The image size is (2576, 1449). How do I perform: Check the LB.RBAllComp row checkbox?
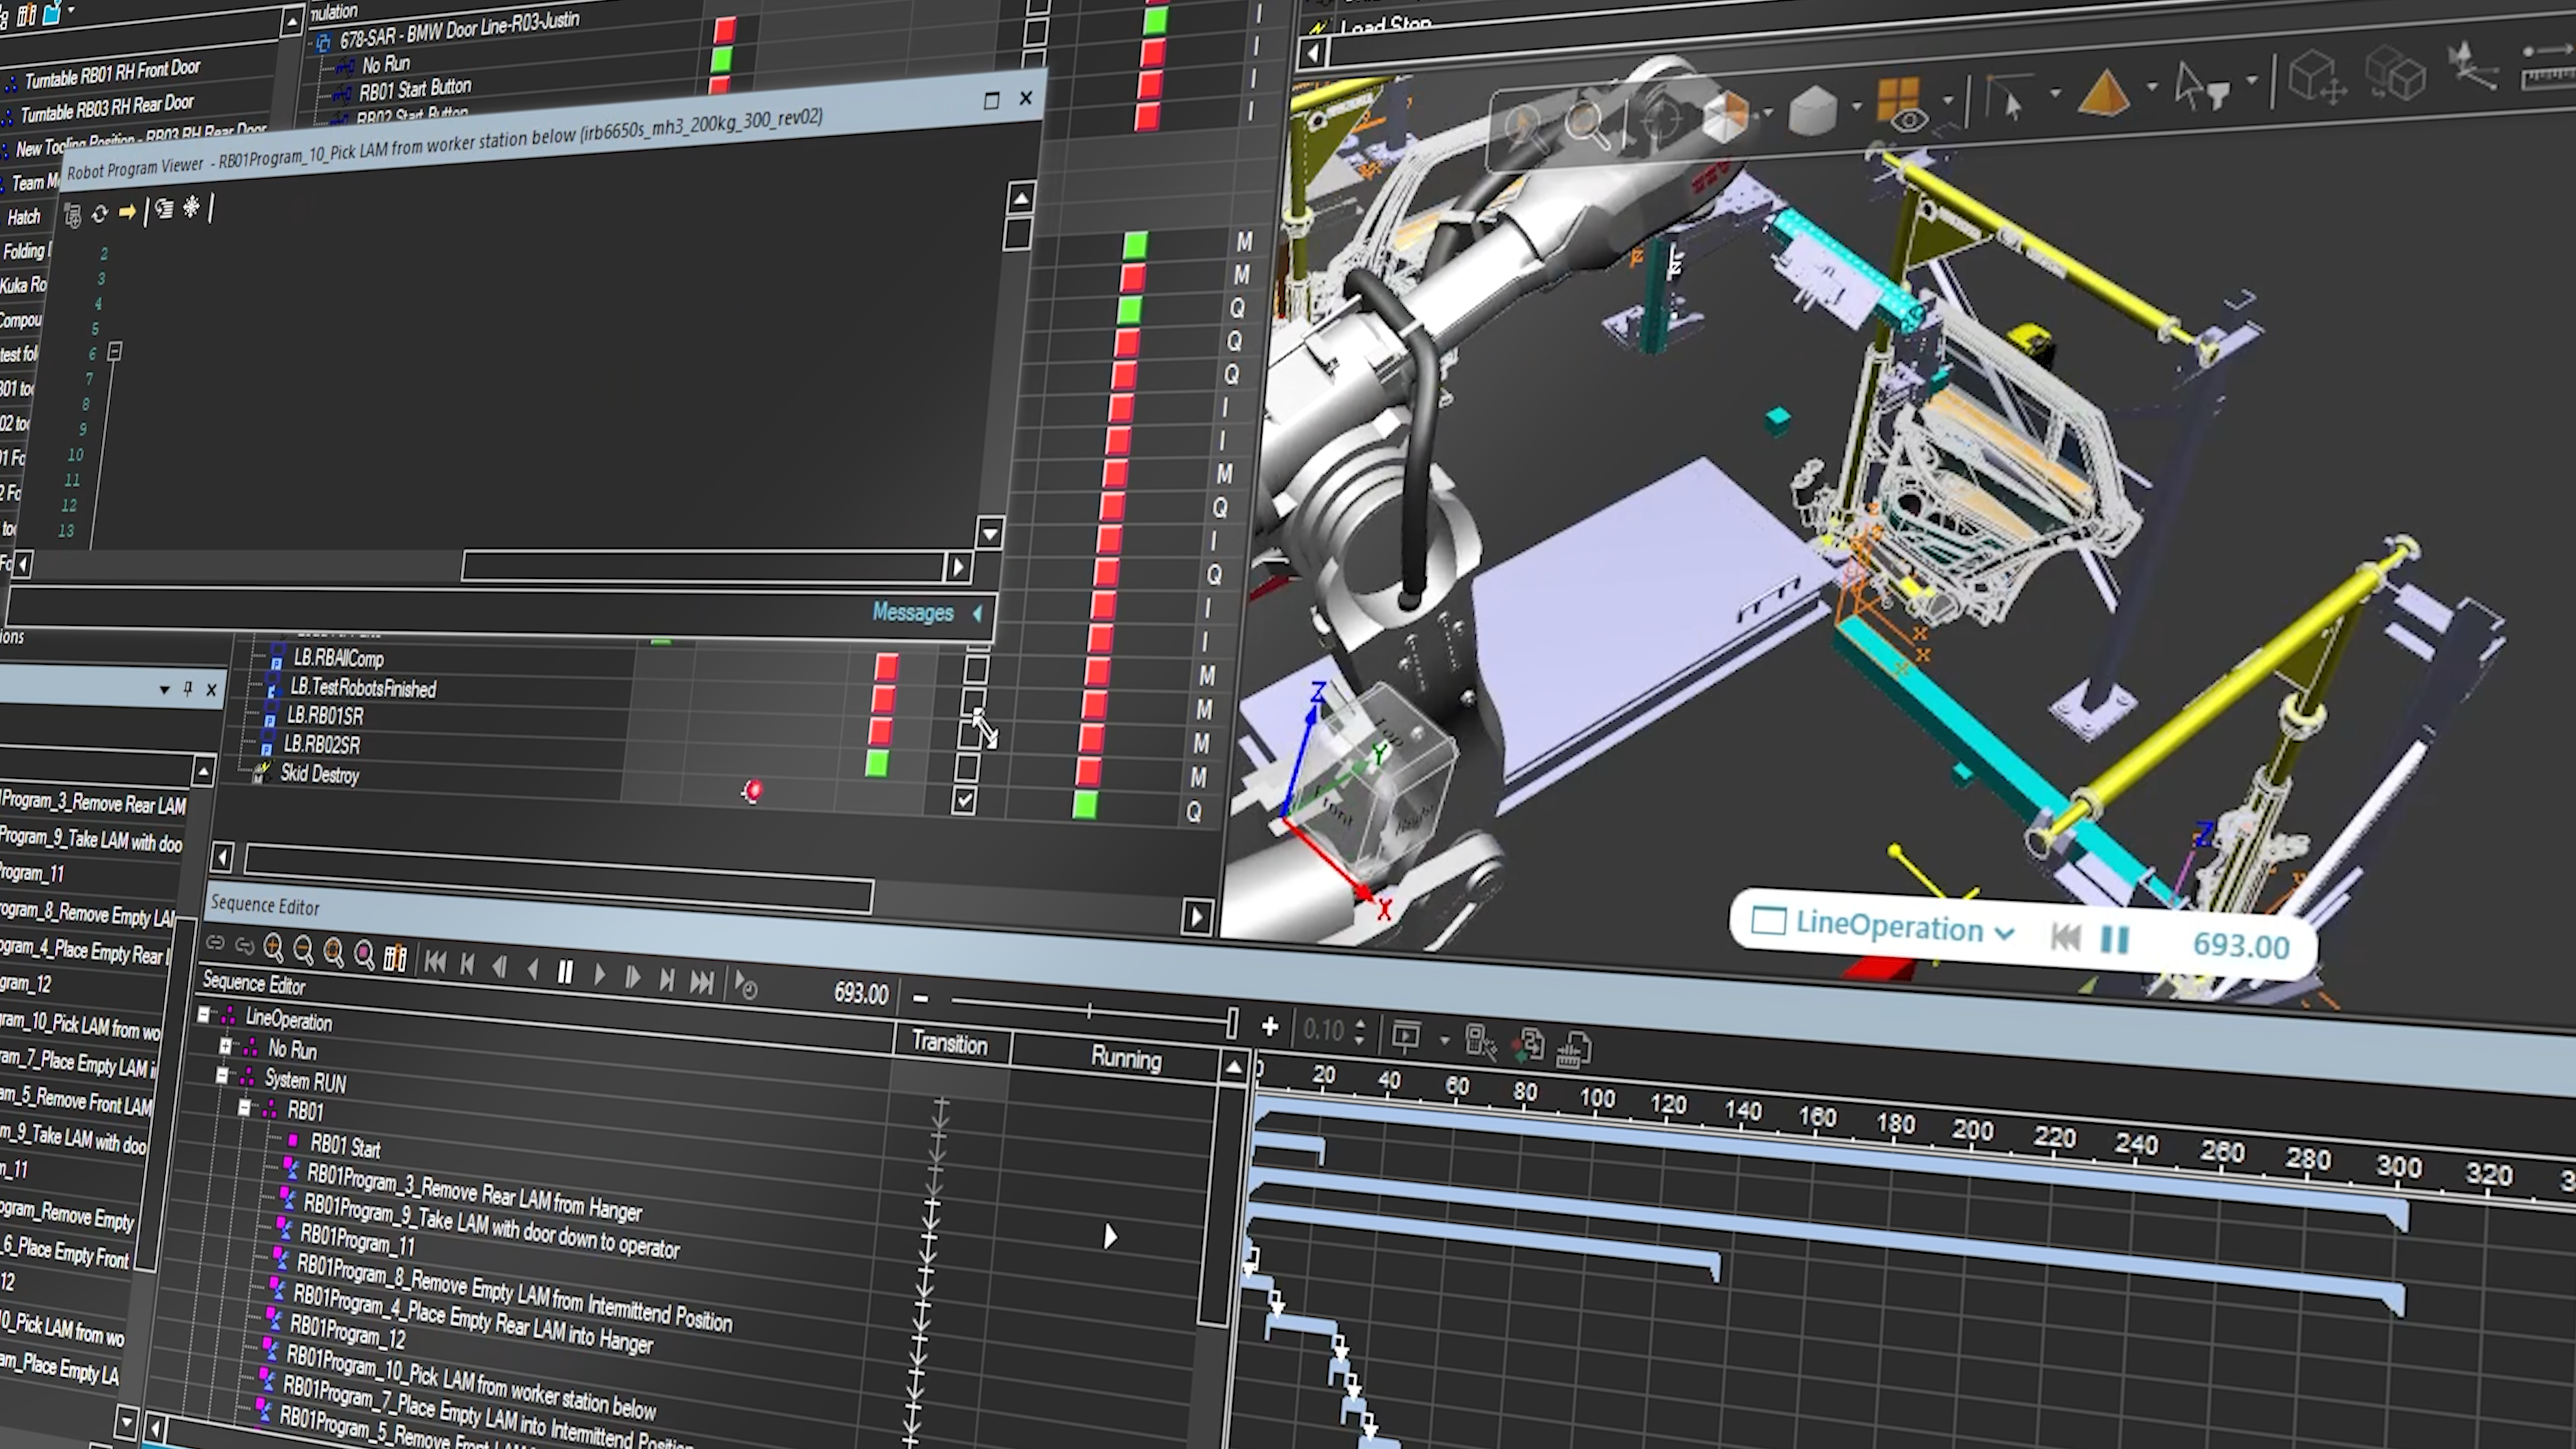(976, 669)
